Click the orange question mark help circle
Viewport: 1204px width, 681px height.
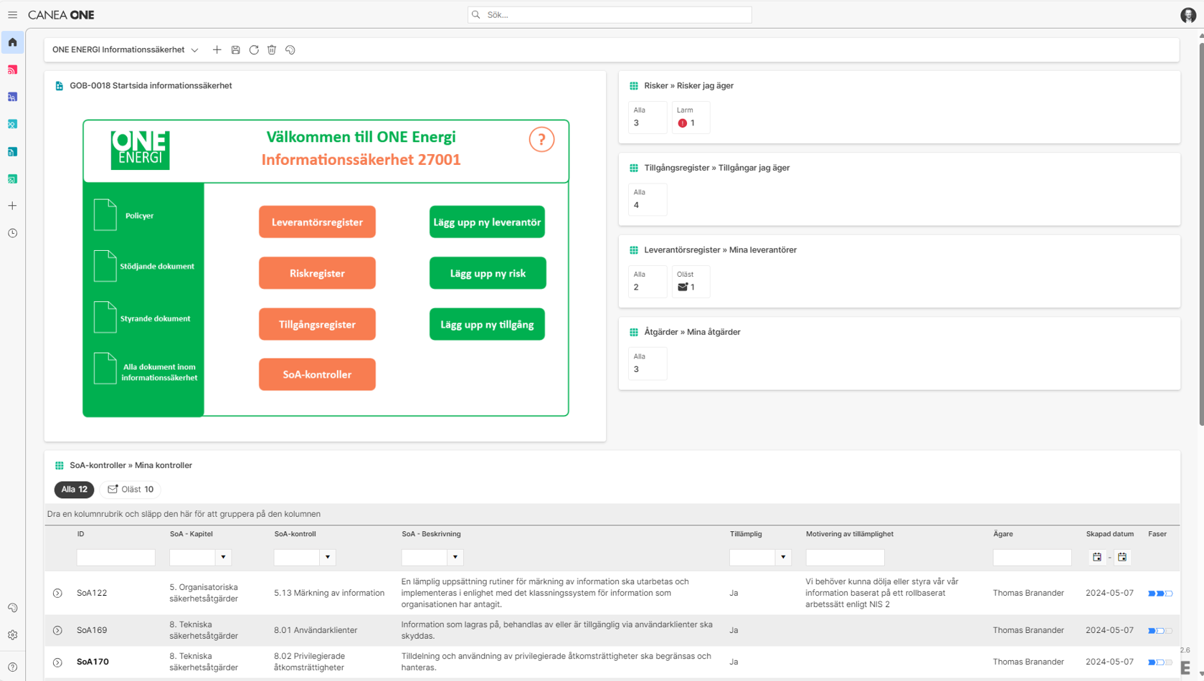541,139
